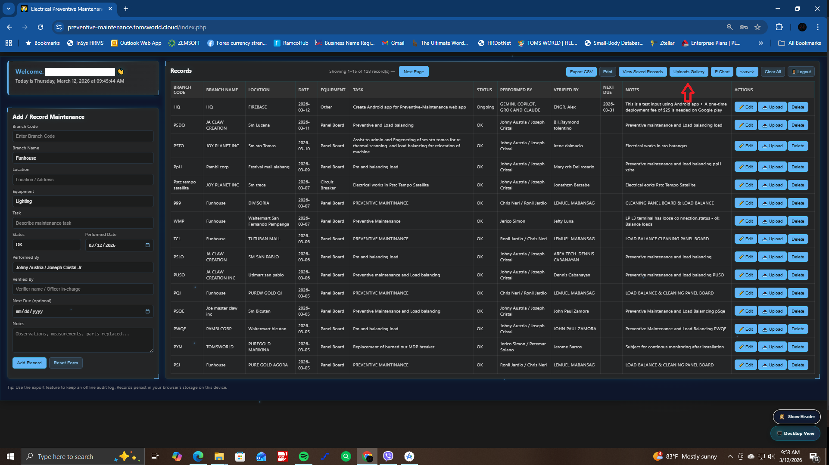Open the Uploads Gallery menu button

[x=689, y=72]
